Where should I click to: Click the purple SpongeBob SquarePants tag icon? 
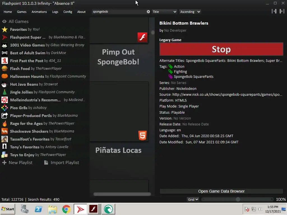(x=171, y=77)
